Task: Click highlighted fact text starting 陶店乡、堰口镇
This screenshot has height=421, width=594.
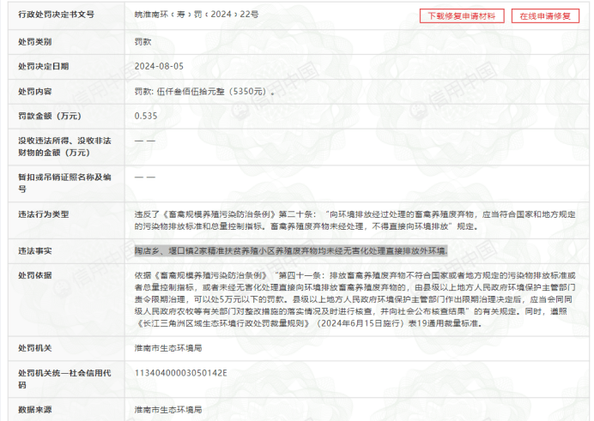Action: (x=291, y=250)
